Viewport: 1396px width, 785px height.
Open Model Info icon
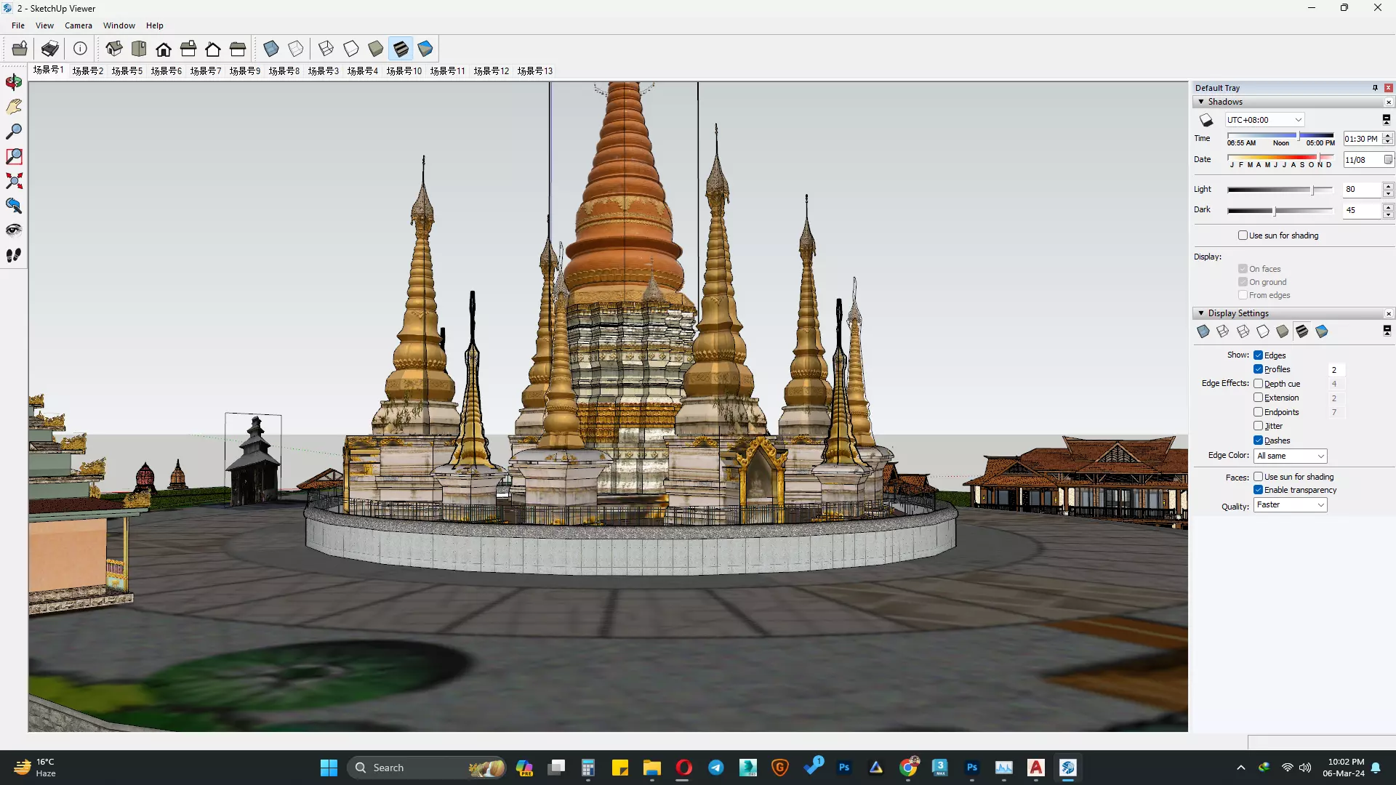(80, 49)
